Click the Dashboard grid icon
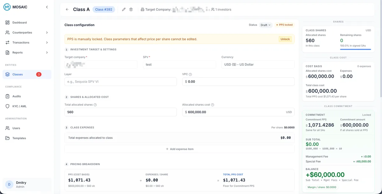Image resolution: width=382 pixels, height=194 pixels. coord(8,23)
